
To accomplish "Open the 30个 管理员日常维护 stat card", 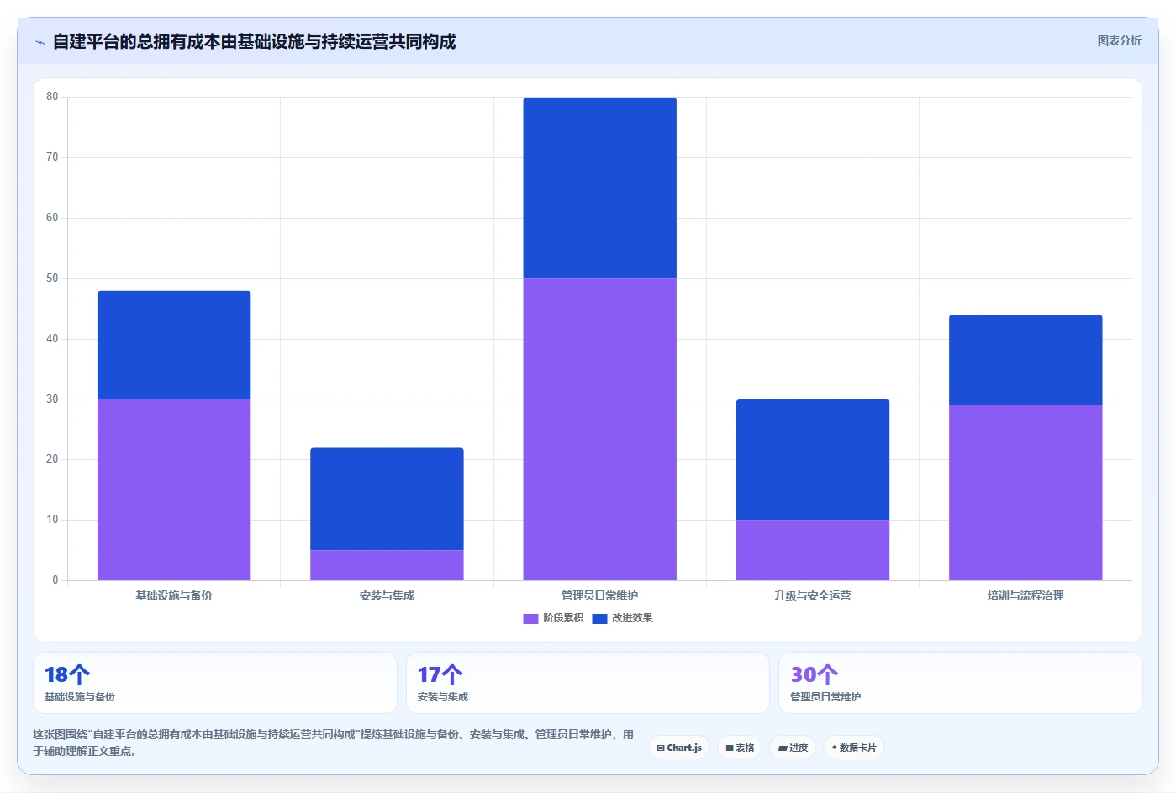I will coord(961,683).
